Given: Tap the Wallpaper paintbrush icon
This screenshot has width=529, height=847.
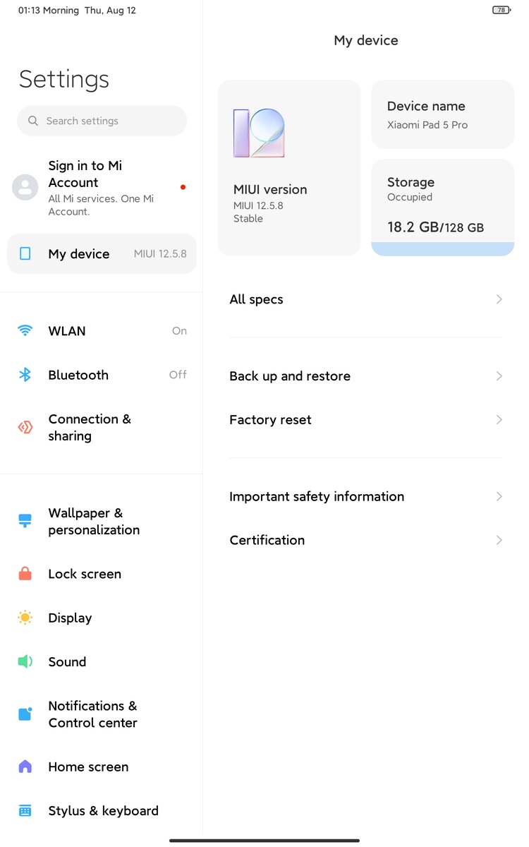Looking at the screenshot, I should (25, 521).
